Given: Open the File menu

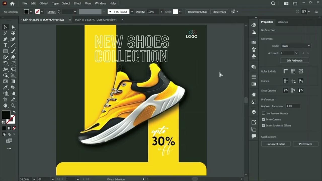Looking at the screenshot, I should click(25, 3).
